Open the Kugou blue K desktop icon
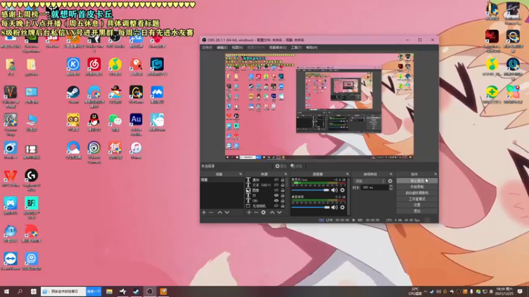The image size is (529, 297). pos(73,67)
